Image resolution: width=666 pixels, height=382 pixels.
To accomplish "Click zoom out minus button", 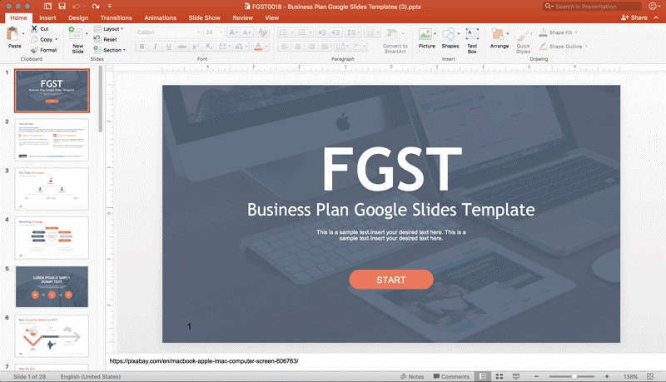I will pyautogui.click(x=536, y=376).
